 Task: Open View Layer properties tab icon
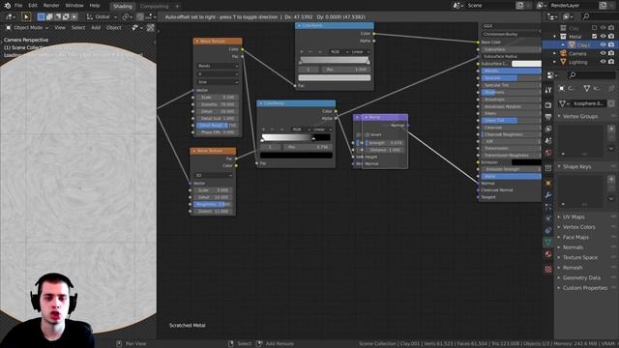tap(548, 129)
